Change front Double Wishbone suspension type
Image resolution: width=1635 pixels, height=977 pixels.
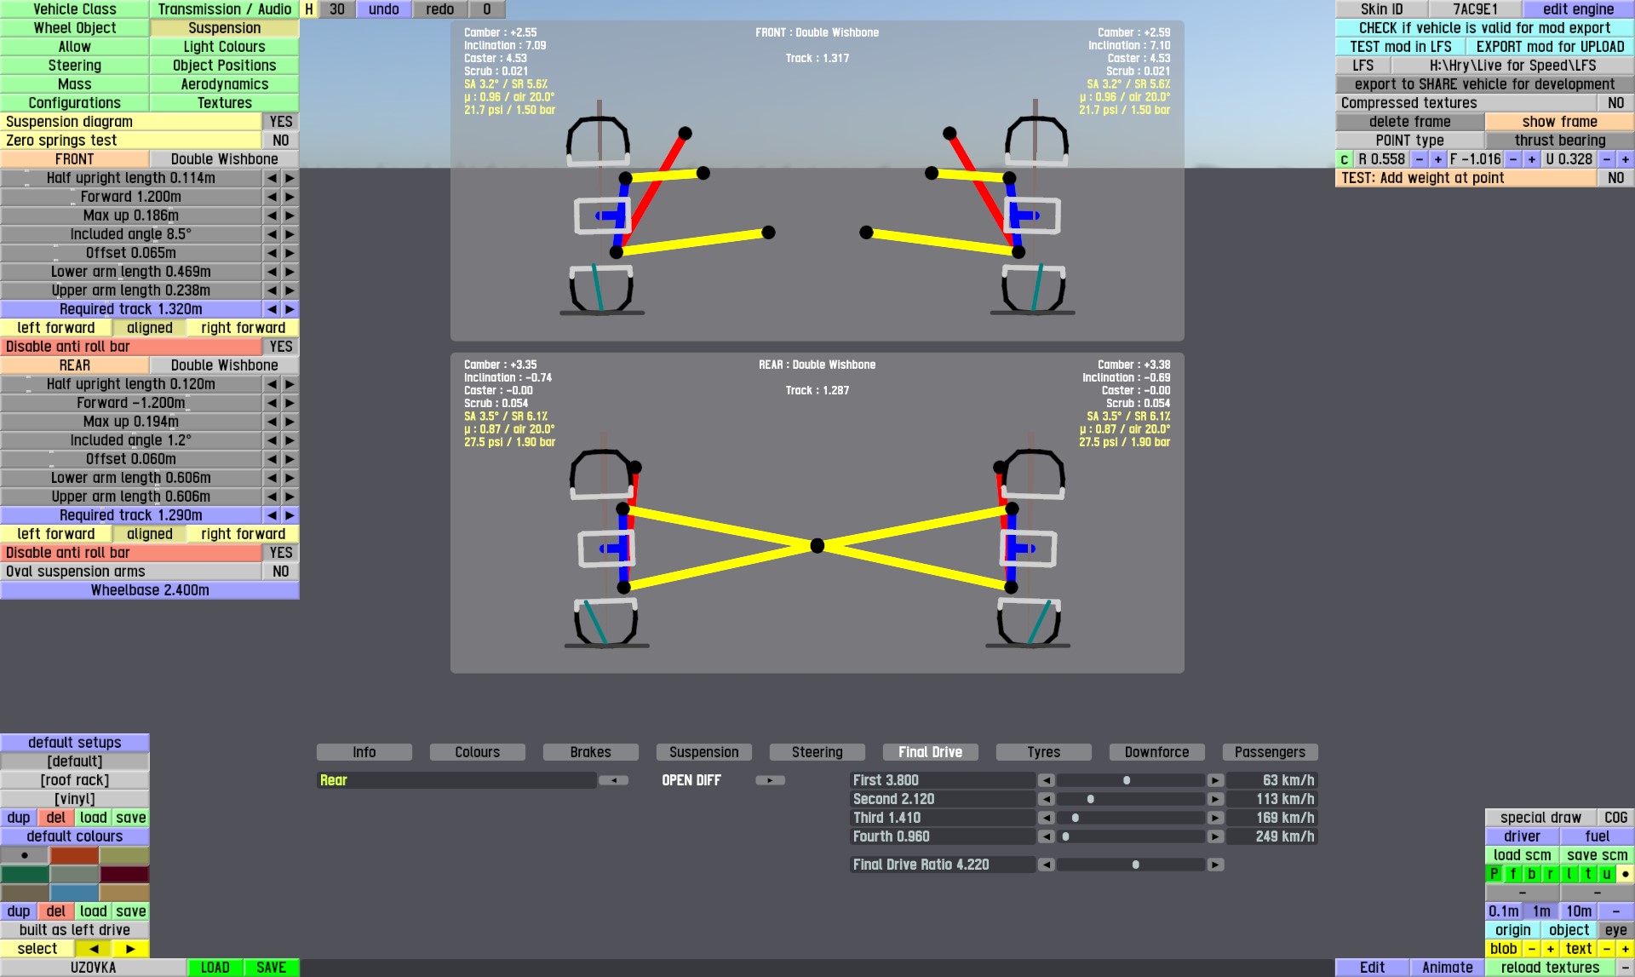(x=224, y=159)
